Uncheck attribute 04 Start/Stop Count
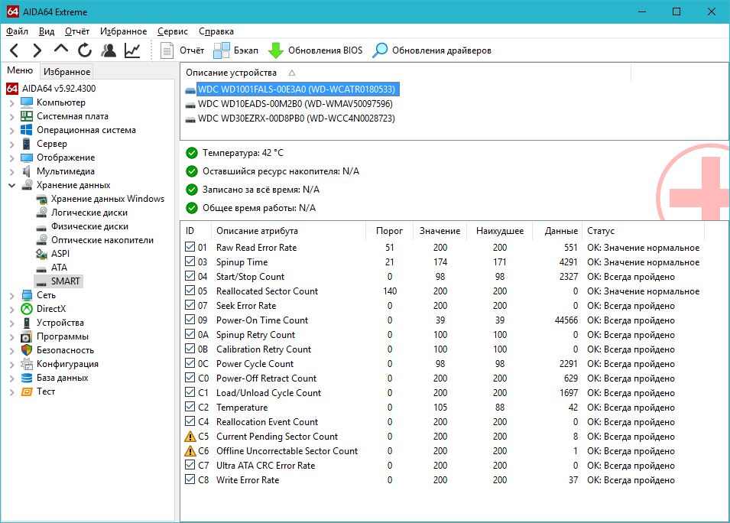The image size is (730, 523). (190, 276)
